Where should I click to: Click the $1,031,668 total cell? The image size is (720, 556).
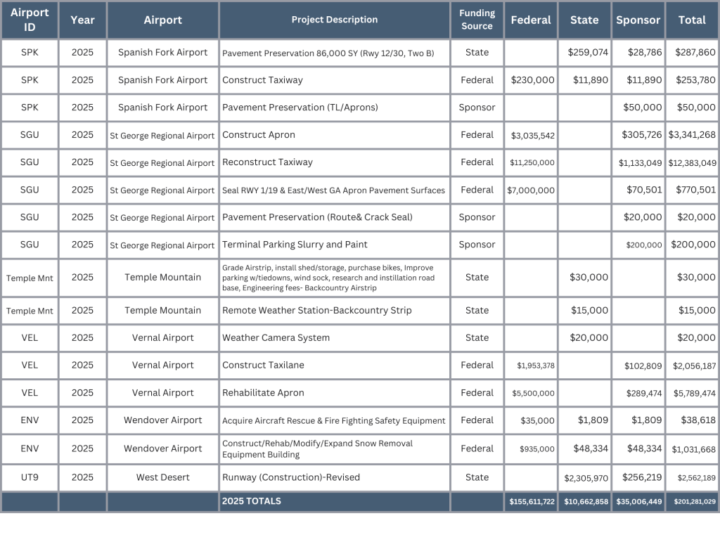click(692, 449)
